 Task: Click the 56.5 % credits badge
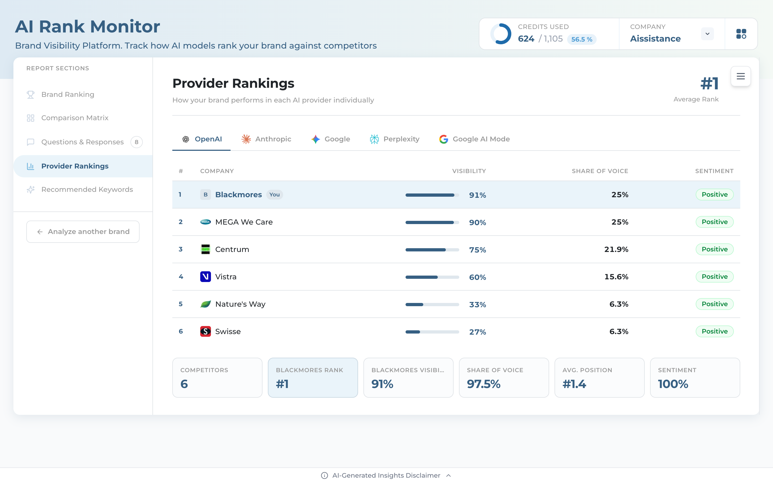pyautogui.click(x=582, y=39)
